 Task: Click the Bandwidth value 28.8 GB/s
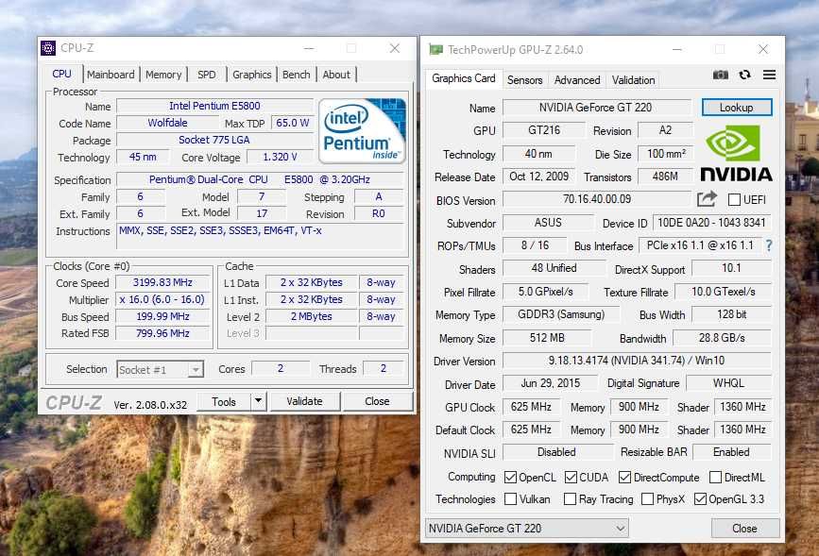(x=722, y=338)
